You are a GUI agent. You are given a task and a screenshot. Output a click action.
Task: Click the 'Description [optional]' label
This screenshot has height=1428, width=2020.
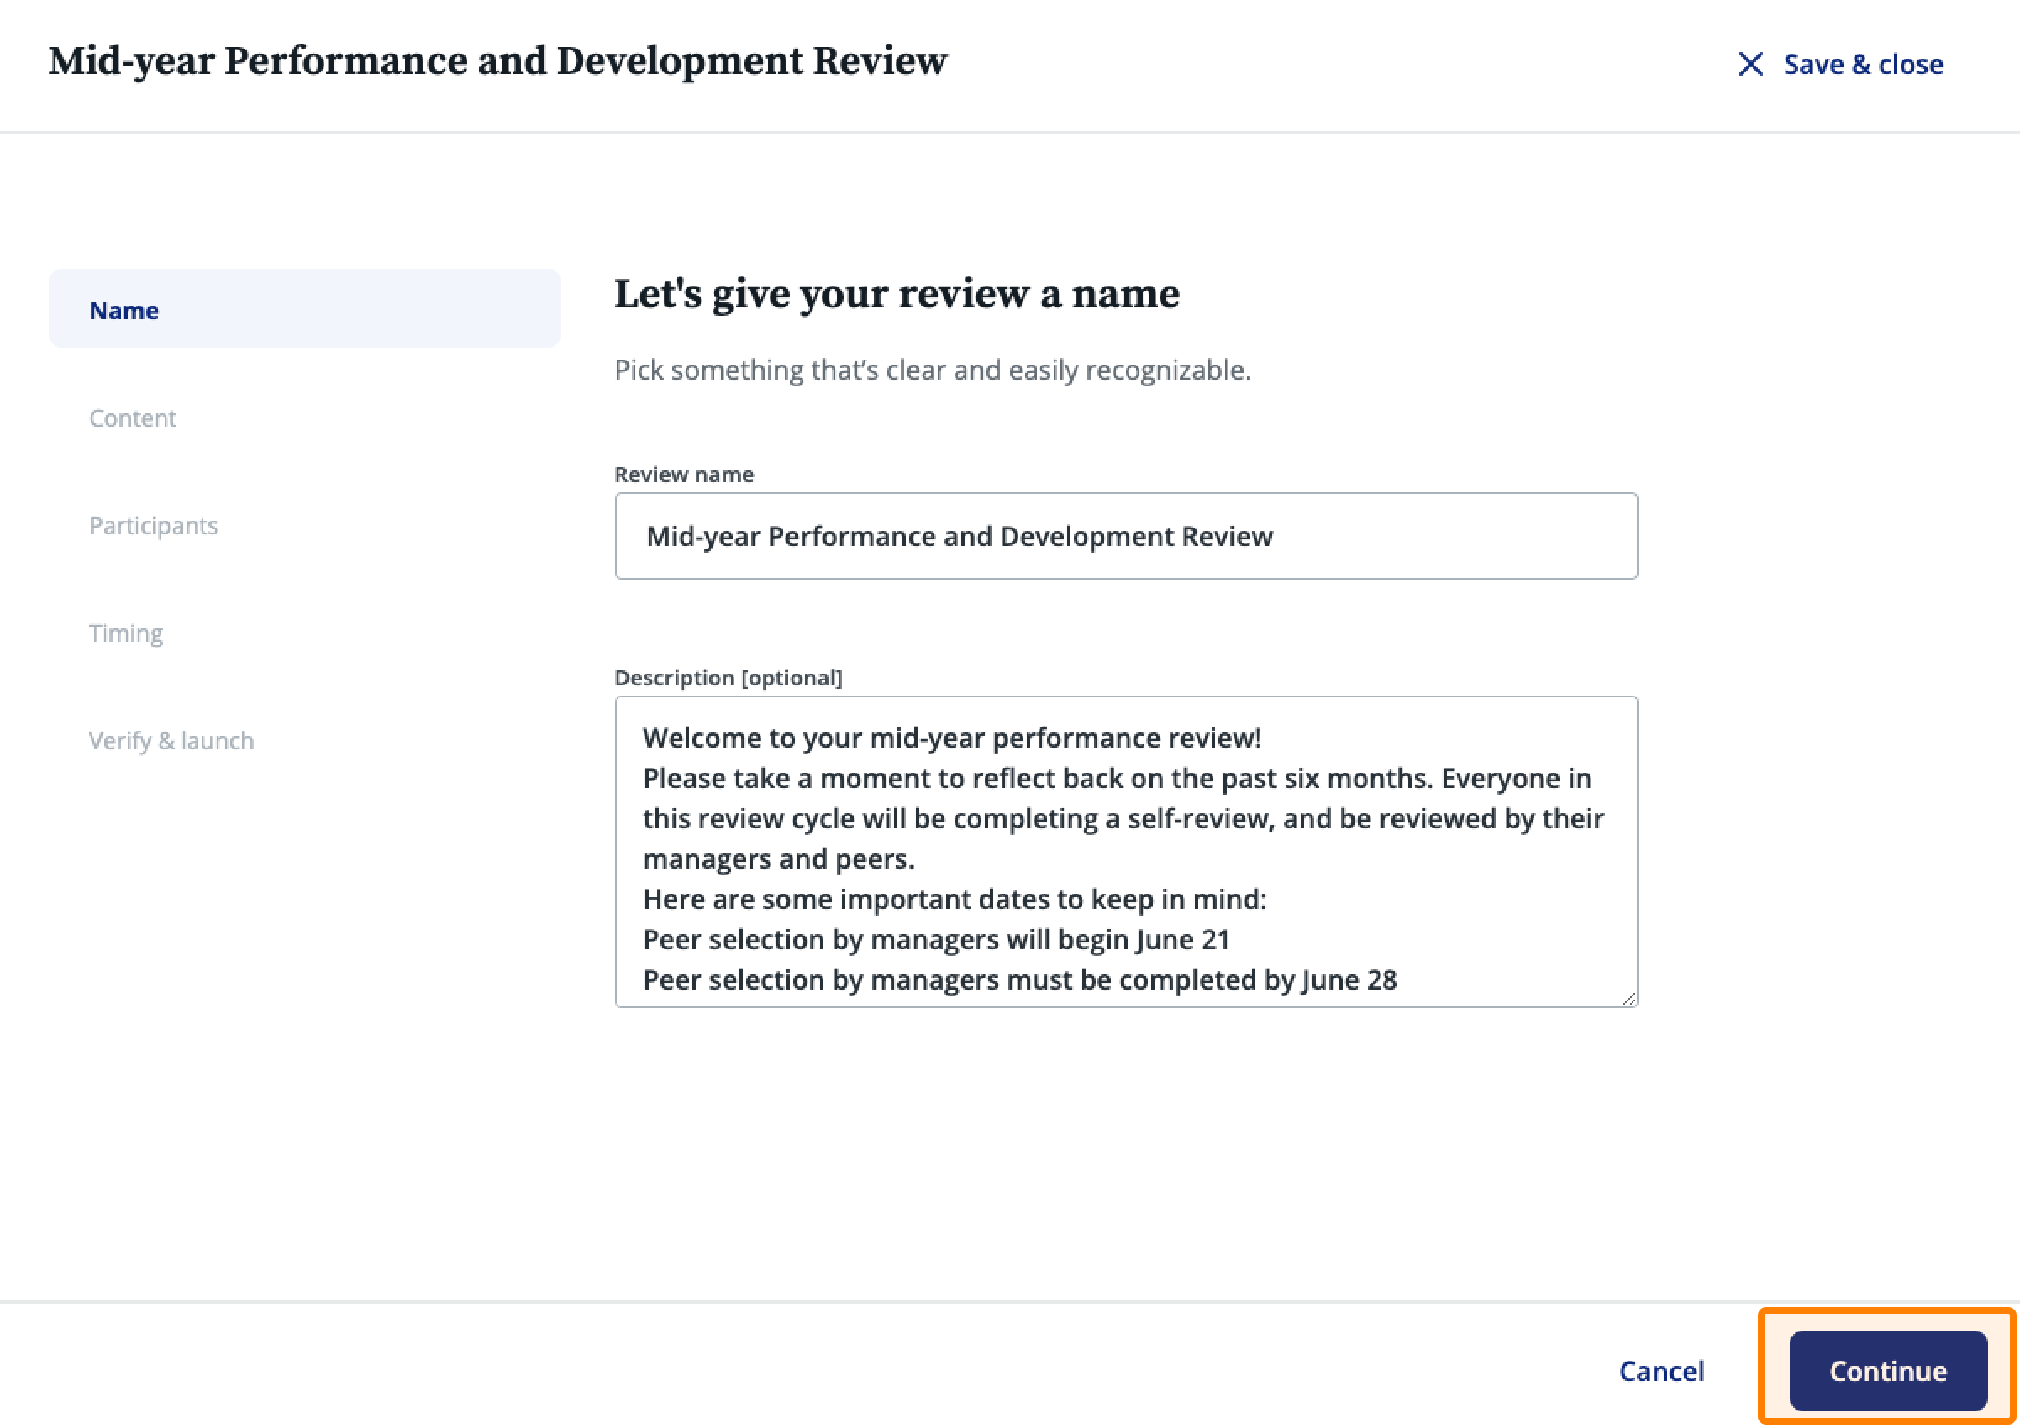tap(728, 677)
